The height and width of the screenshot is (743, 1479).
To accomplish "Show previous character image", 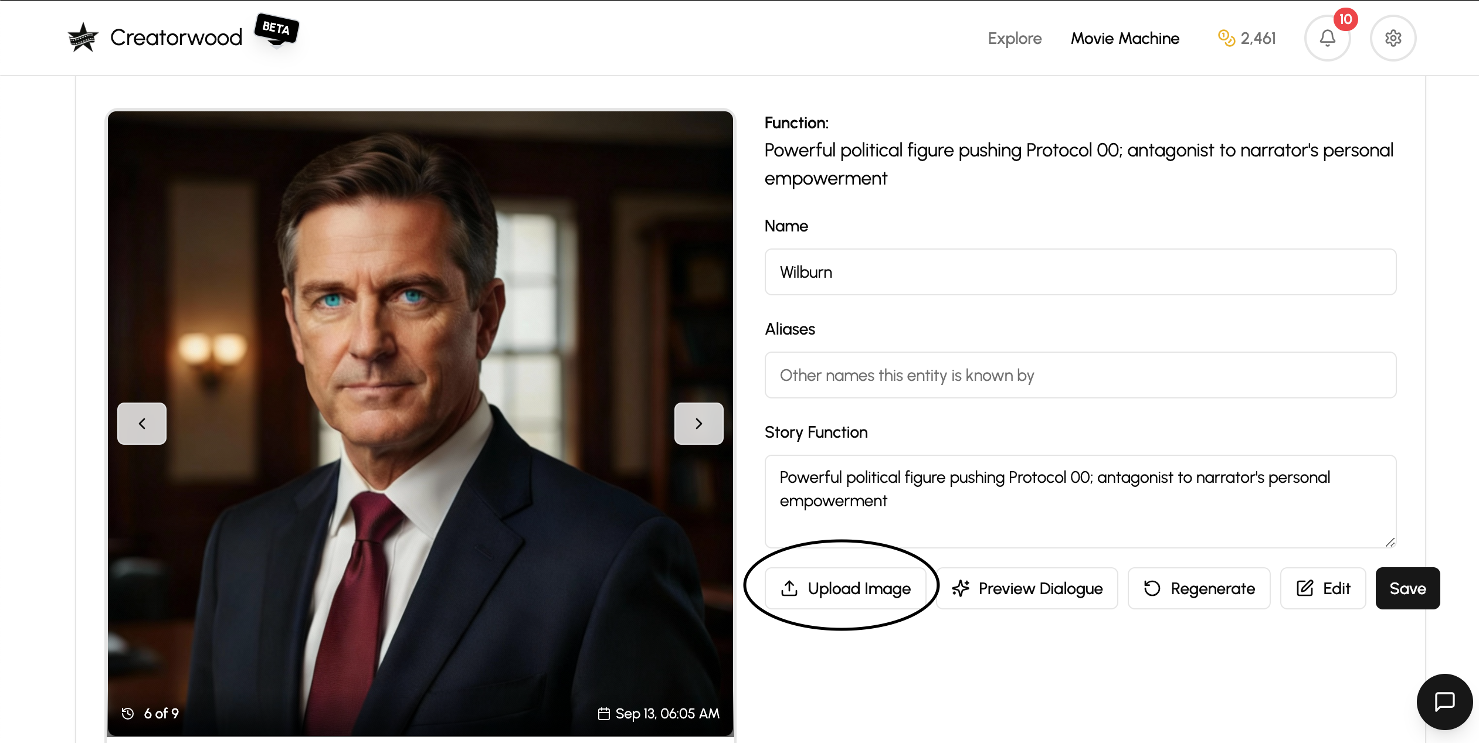I will pos(142,424).
